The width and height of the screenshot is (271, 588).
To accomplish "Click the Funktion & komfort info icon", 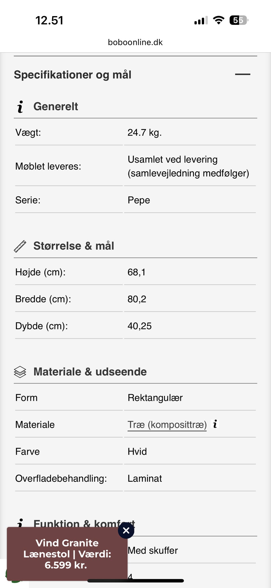I will (20, 523).
